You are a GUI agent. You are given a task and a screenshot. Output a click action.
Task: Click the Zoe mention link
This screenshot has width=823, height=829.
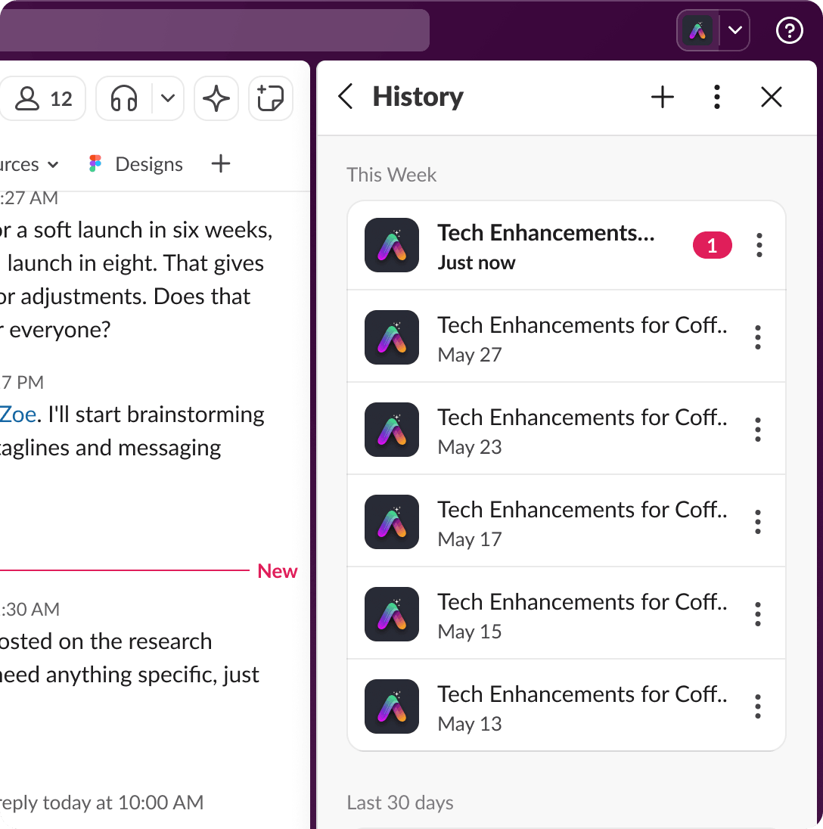[x=18, y=414]
